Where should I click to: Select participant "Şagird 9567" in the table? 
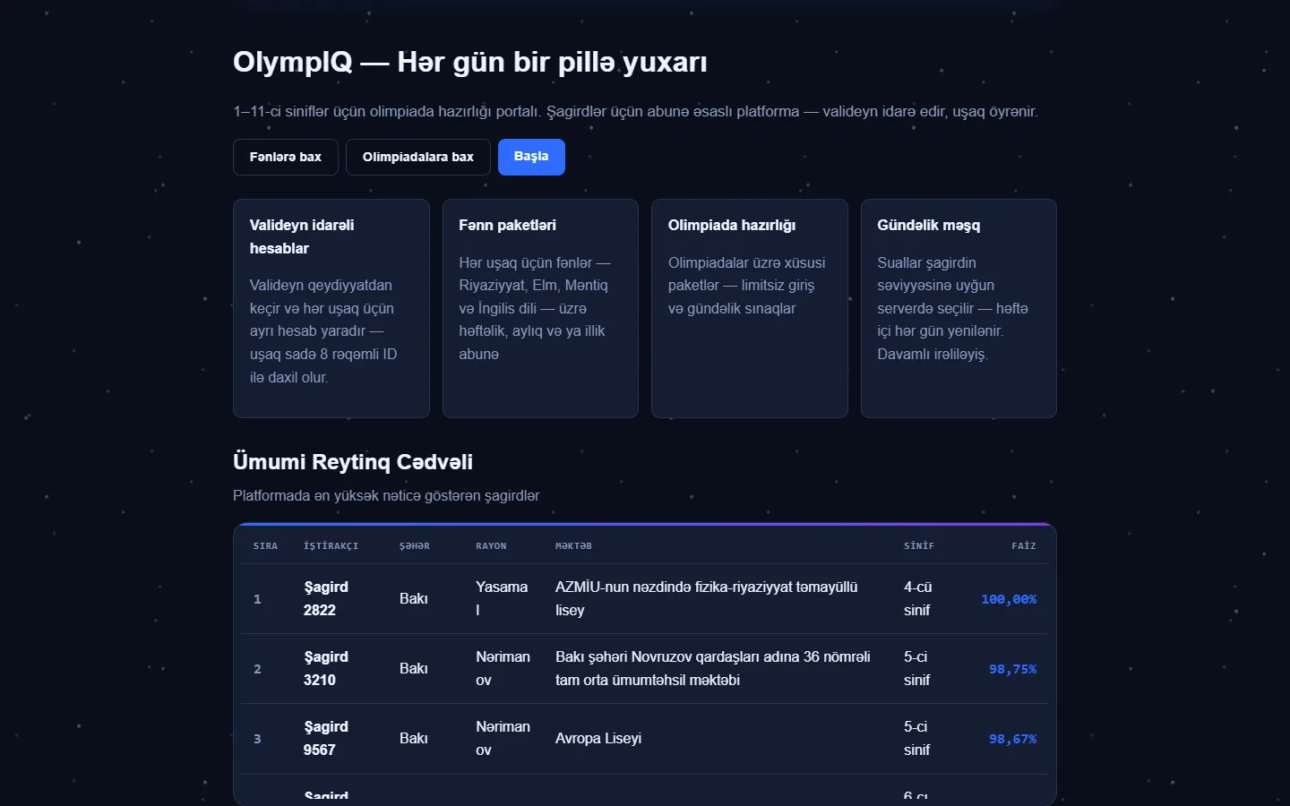click(x=326, y=738)
